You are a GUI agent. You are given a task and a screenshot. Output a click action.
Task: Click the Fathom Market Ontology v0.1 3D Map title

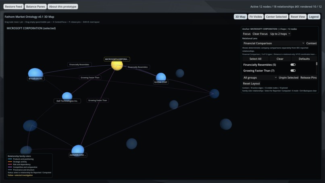click(29, 17)
